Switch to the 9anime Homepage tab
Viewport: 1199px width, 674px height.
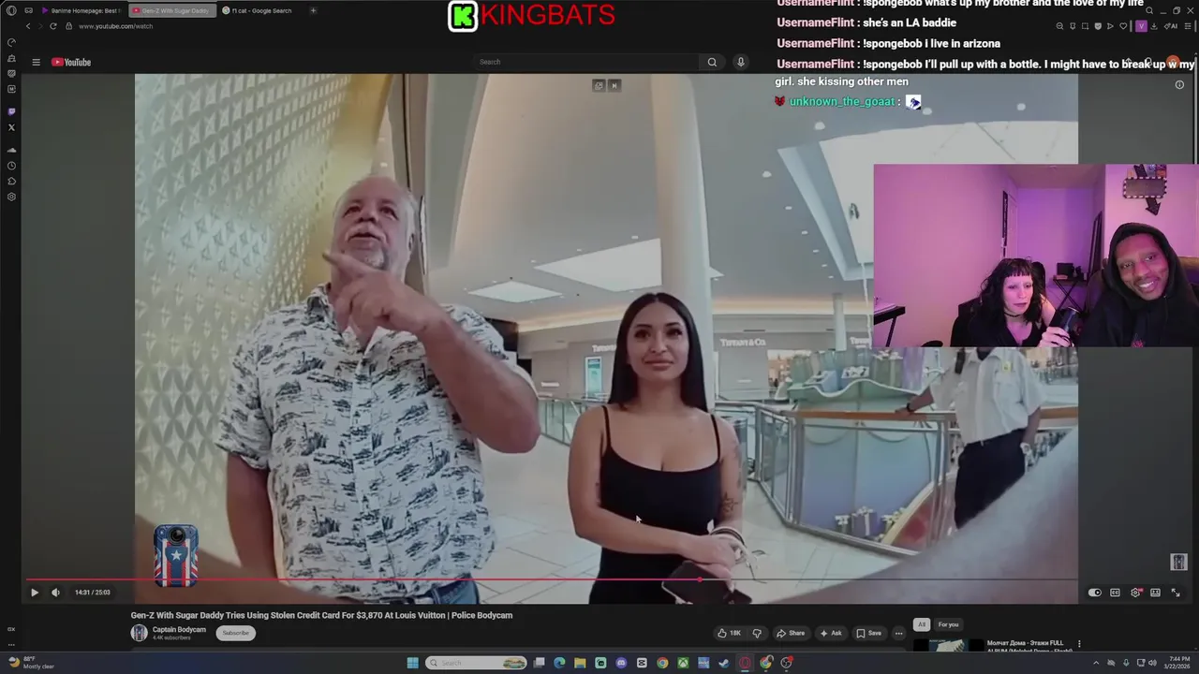pyautogui.click(x=80, y=10)
